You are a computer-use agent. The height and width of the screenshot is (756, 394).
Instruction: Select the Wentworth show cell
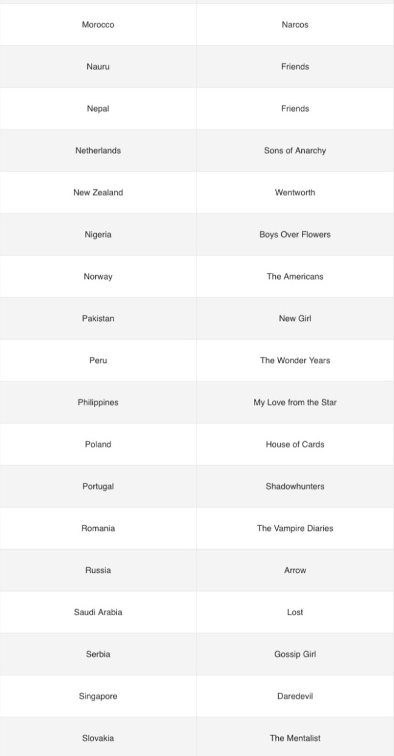pos(295,192)
